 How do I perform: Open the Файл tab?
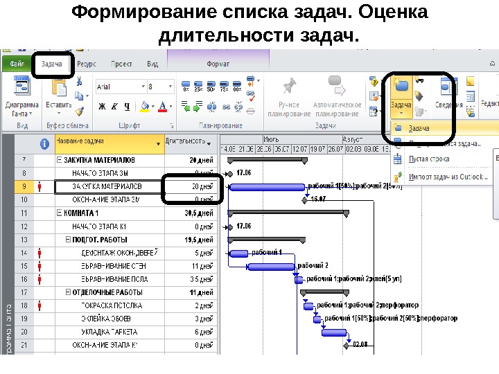point(17,64)
